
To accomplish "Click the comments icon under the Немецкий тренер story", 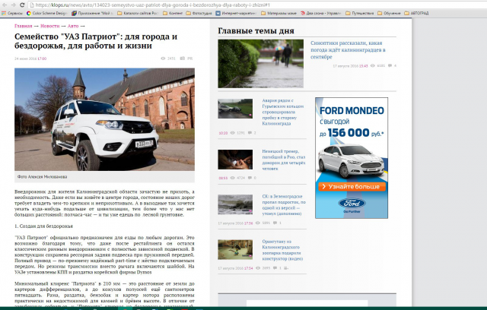I will pyautogui.click(x=250, y=178).
